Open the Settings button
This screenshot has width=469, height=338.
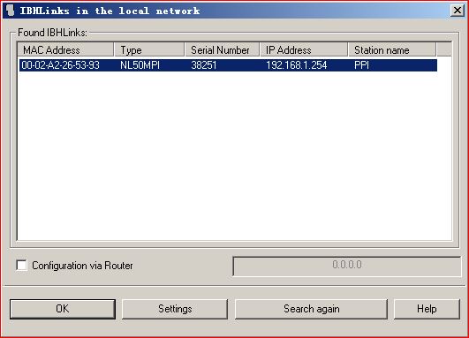coord(175,309)
